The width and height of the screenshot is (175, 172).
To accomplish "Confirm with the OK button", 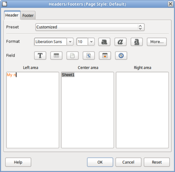I will tap(100, 162).
